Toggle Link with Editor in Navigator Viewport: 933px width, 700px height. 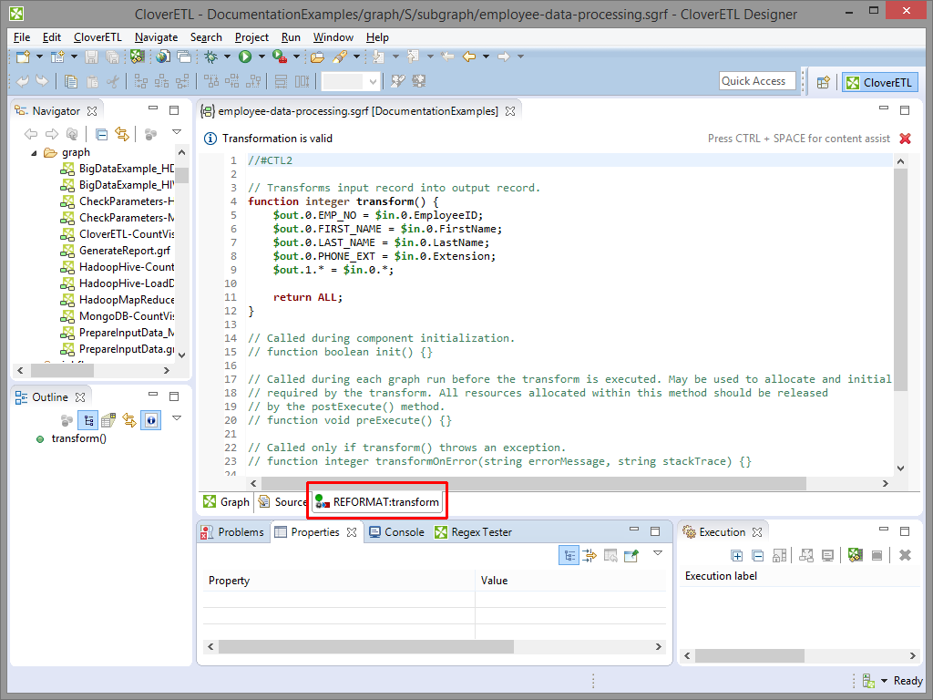click(121, 134)
